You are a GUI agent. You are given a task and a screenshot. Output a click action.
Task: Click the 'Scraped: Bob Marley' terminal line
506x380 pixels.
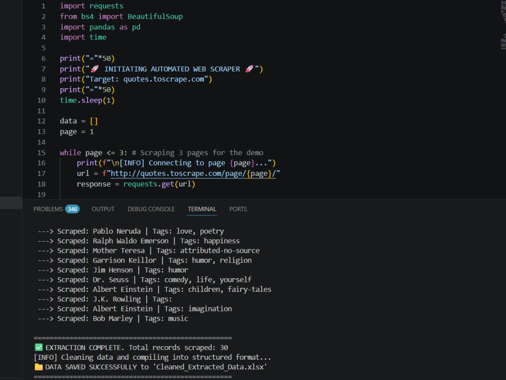pos(113,319)
